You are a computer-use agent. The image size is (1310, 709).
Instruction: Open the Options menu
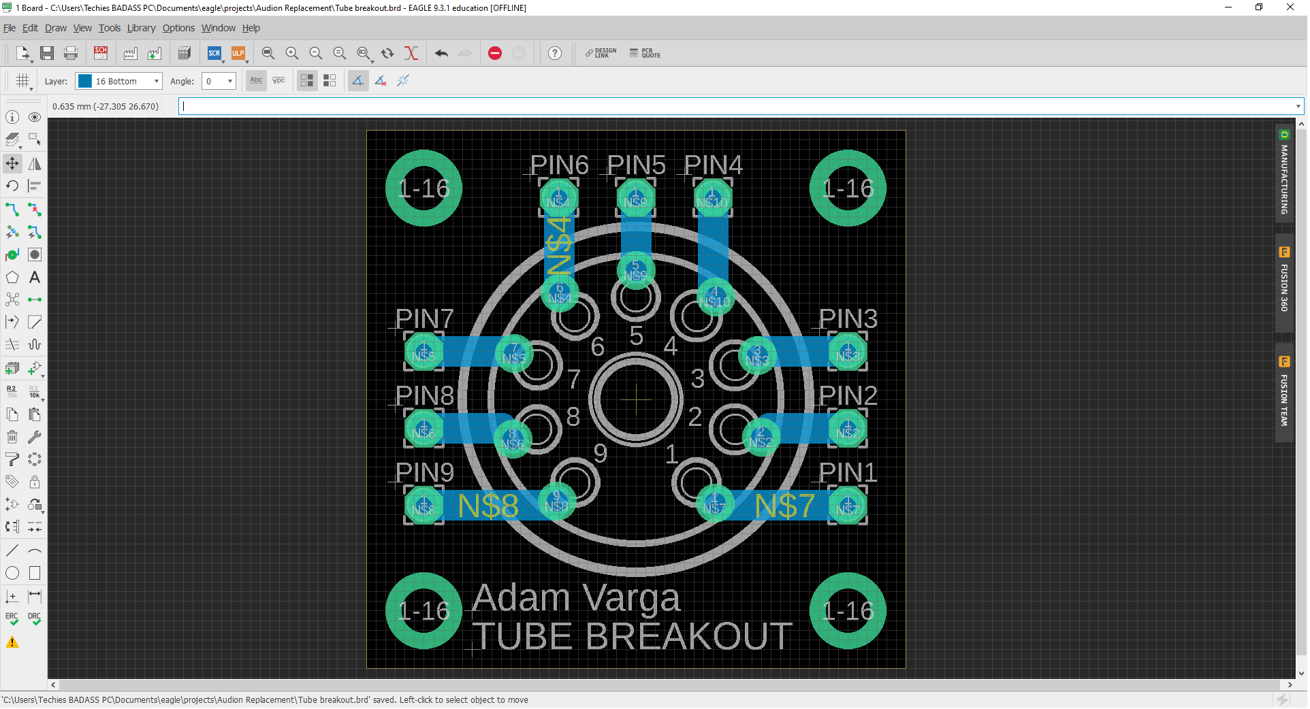pyautogui.click(x=178, y=28)
